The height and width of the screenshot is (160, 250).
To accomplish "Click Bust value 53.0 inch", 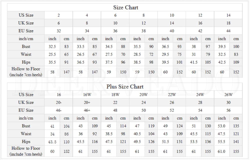I will 222,126.
